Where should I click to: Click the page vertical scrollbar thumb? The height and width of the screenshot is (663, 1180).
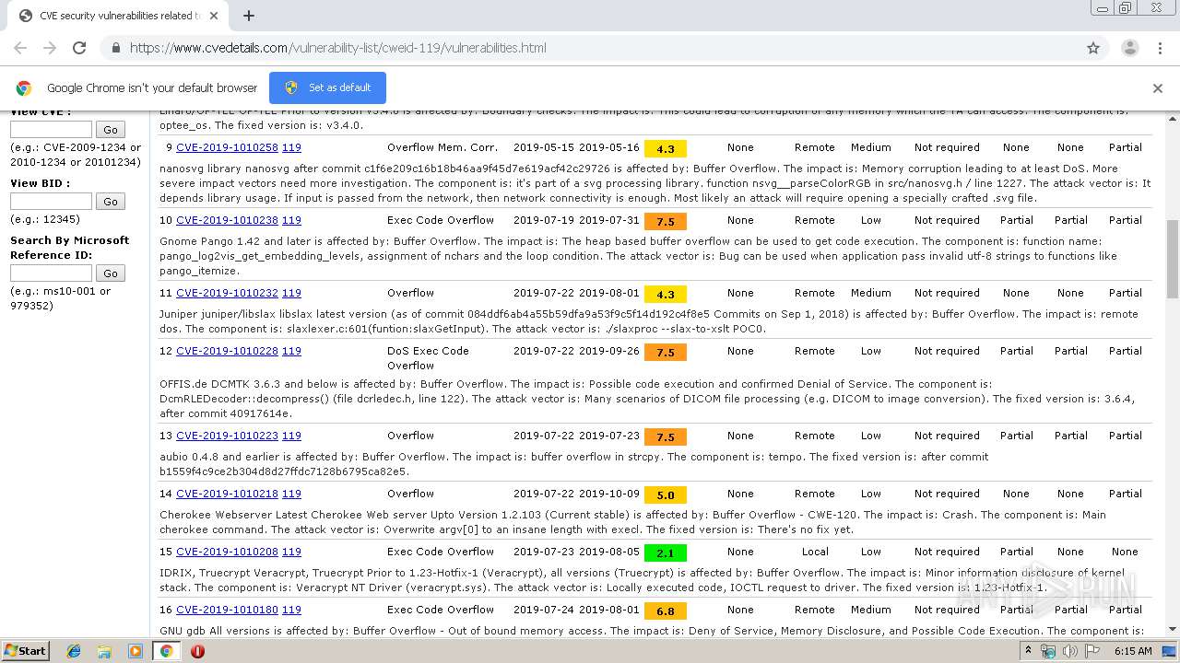coord(1173,259)
